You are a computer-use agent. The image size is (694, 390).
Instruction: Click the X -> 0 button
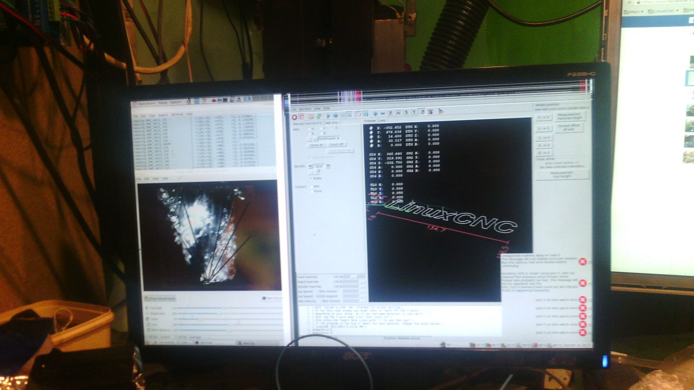pos(544,117)
